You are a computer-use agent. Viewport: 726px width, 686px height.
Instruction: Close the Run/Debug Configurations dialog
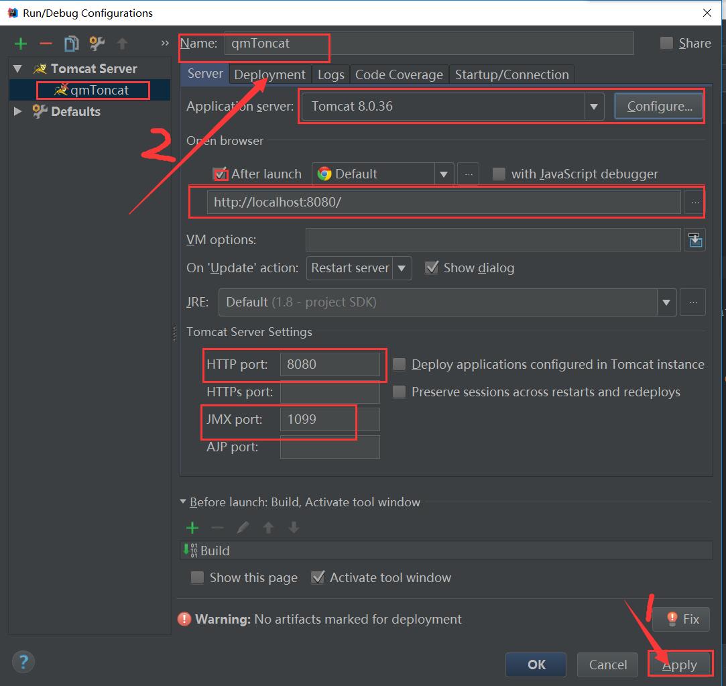707,13
